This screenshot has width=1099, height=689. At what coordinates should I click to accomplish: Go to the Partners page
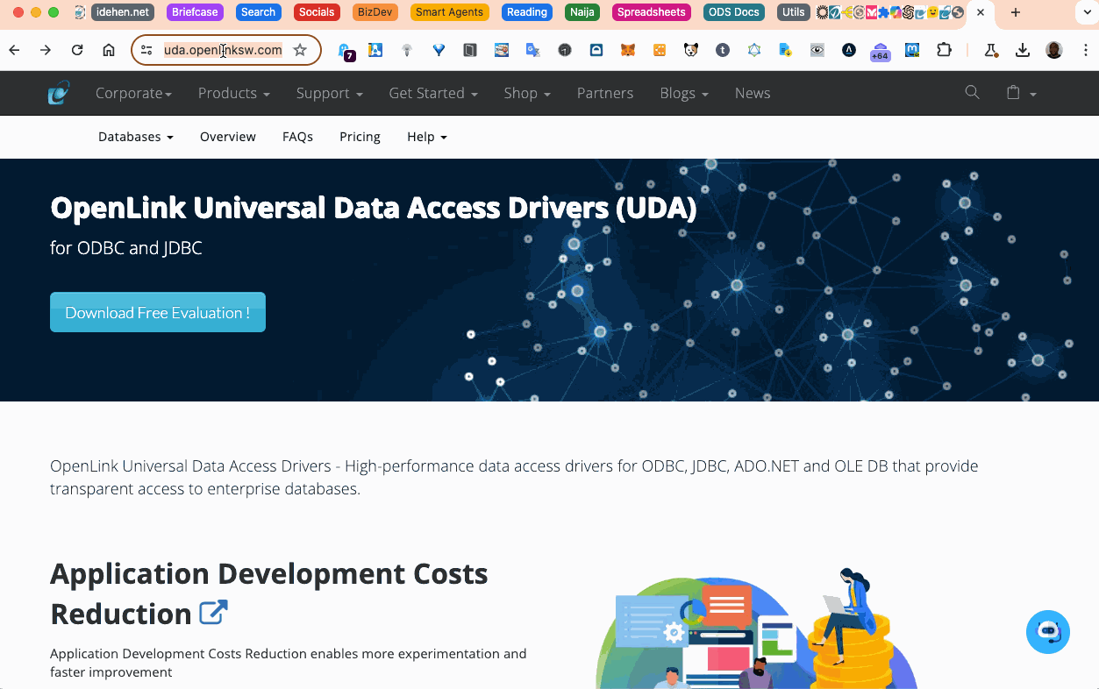coord(605,93)
